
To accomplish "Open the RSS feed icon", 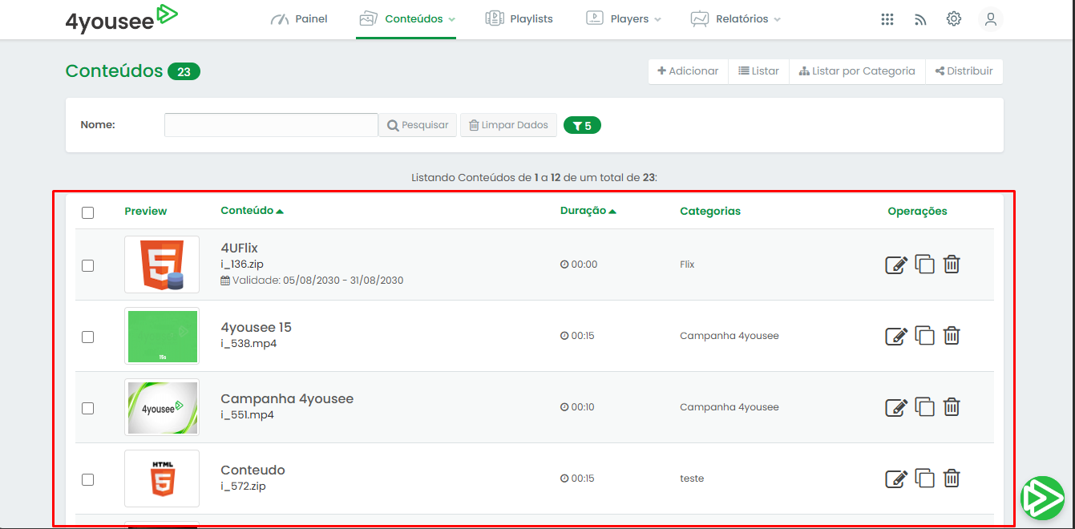I will (x=920, y=19).
